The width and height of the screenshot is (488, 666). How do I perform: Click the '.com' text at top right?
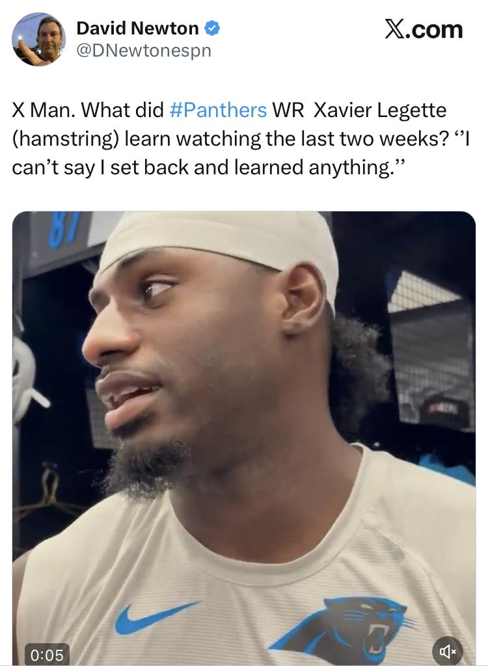pos(434,30)
